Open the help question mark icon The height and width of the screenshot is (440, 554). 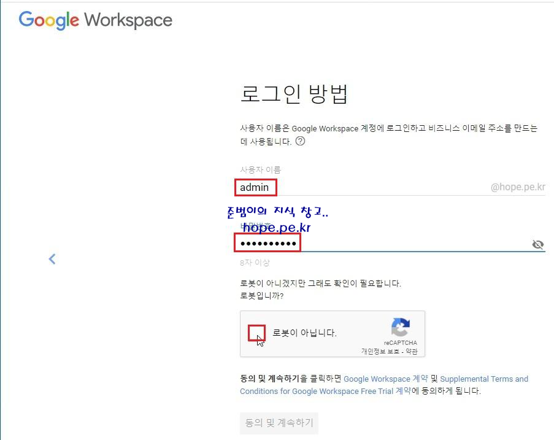[x=301, y=141]
